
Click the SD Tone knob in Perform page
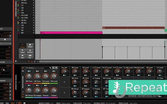click(37, 76)
